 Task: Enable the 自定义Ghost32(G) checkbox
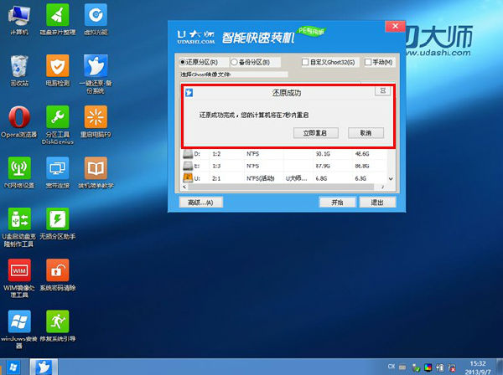tap(306, 62)
